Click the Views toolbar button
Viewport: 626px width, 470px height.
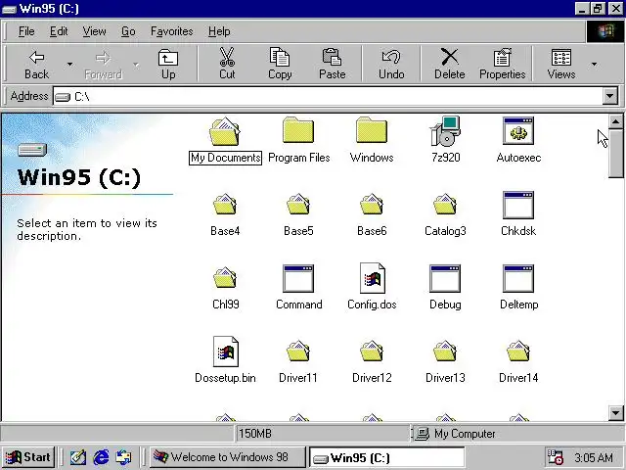pyautogui.click(x=560, y=65)
